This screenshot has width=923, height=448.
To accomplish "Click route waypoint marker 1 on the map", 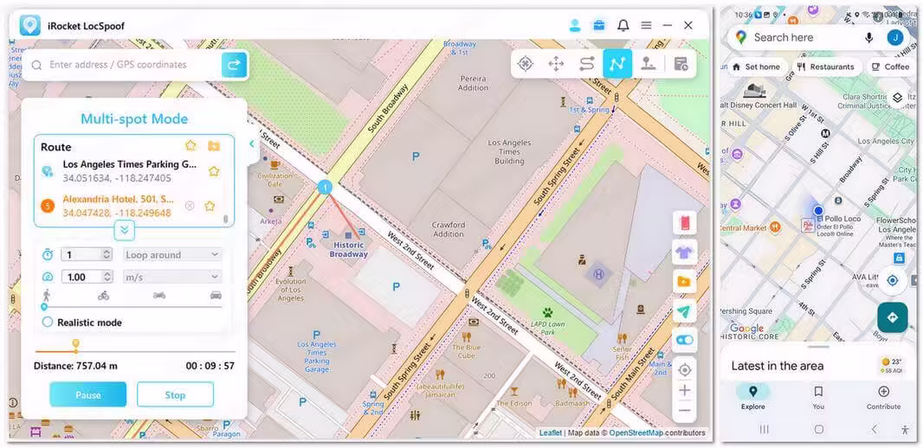I will 325,188.
